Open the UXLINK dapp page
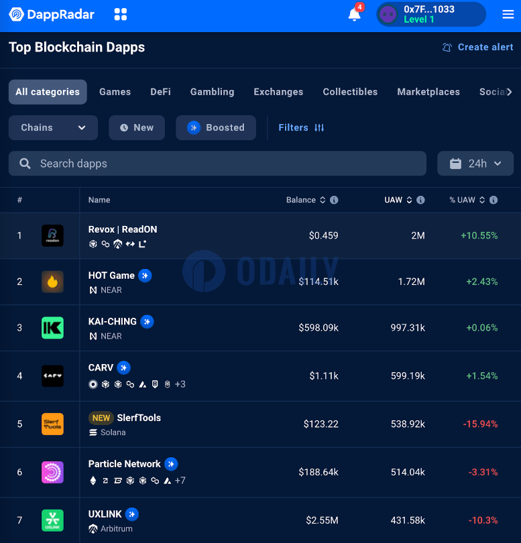 click(105, 514)
